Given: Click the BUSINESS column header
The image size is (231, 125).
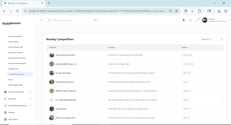Looking at the screenshot, I should click(53, 48).
